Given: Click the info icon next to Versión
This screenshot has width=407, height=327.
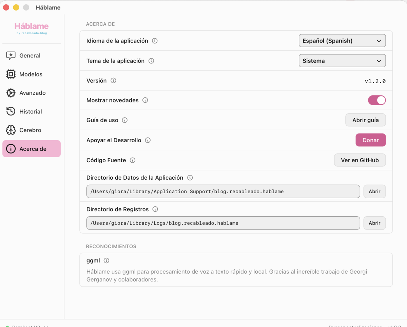Looking at the screenshot, I should coord(113,80).
